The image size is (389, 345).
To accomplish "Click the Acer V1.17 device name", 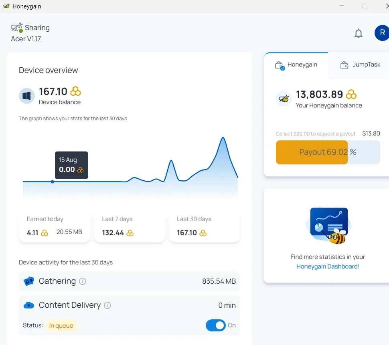I will pos(26,39).
